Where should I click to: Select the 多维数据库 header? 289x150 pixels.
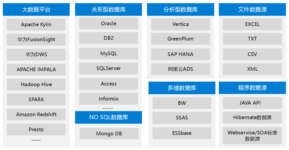tap(182, 88)
